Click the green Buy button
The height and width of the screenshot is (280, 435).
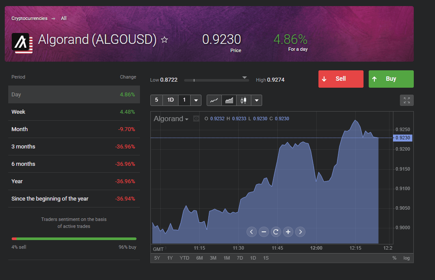(x=391, y=79)
